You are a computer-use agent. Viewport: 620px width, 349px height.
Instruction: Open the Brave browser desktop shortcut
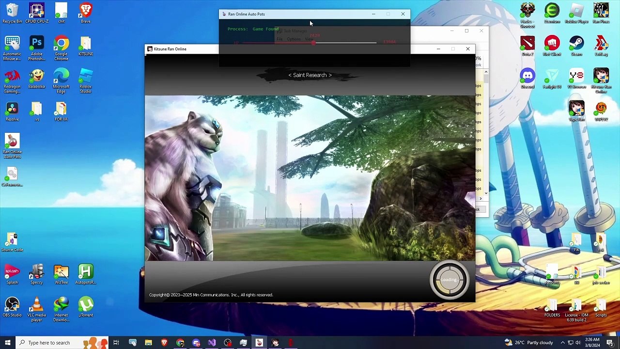[x=86, y=13]
